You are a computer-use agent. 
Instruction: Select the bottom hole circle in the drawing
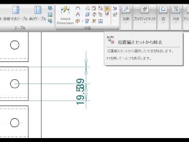pos(15,123)
